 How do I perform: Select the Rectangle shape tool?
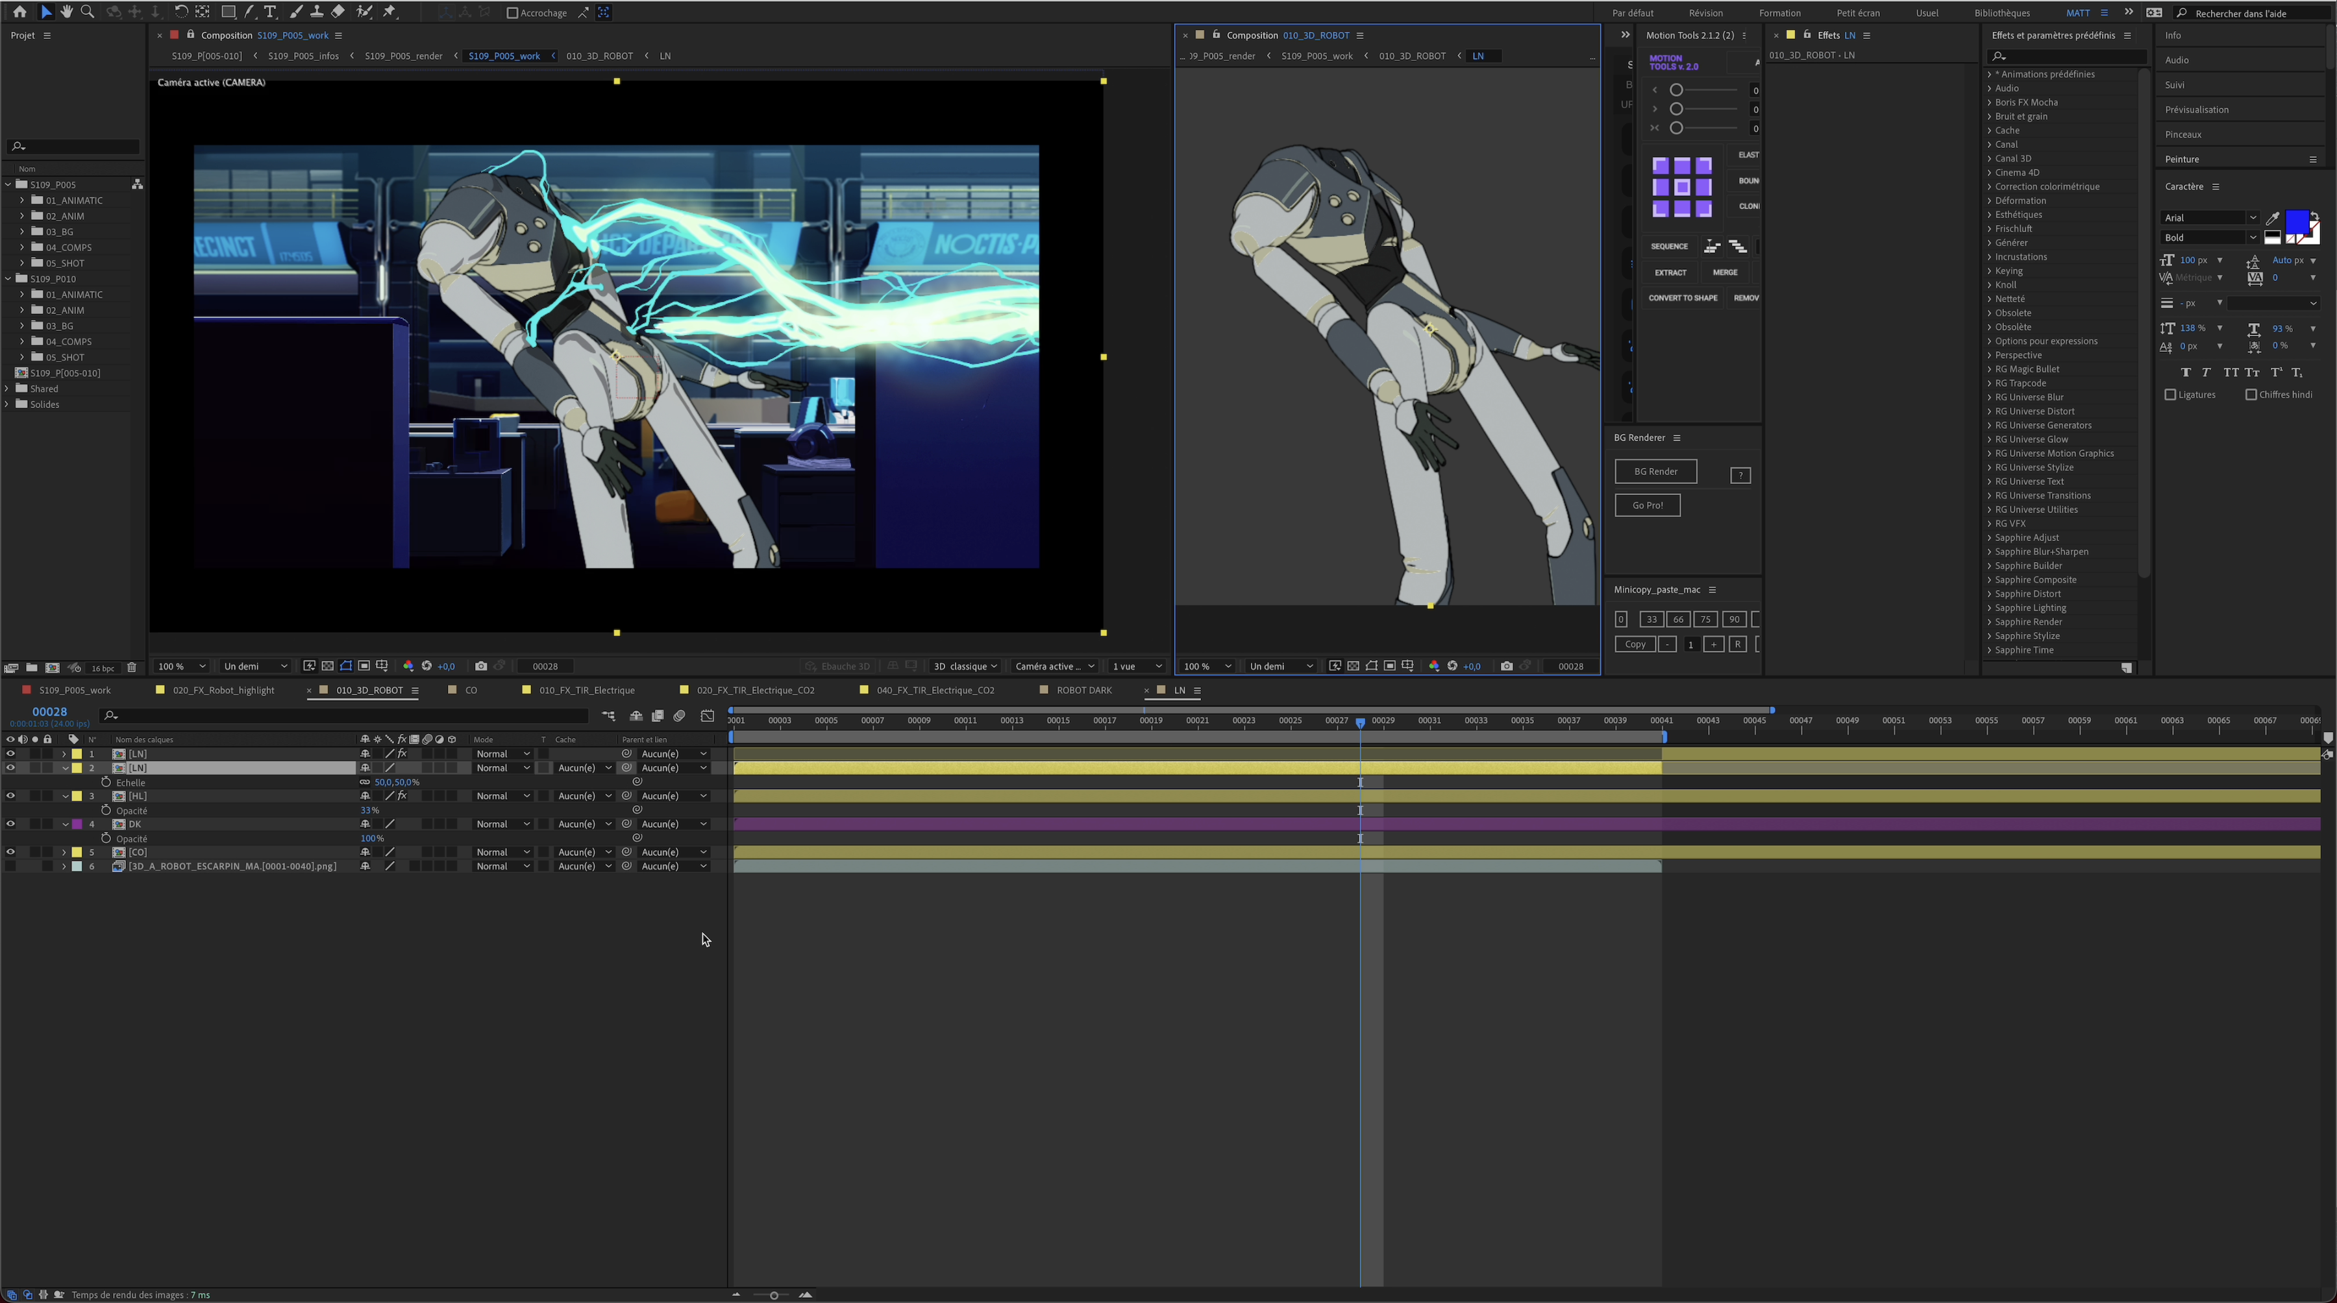tap(229, 12)
